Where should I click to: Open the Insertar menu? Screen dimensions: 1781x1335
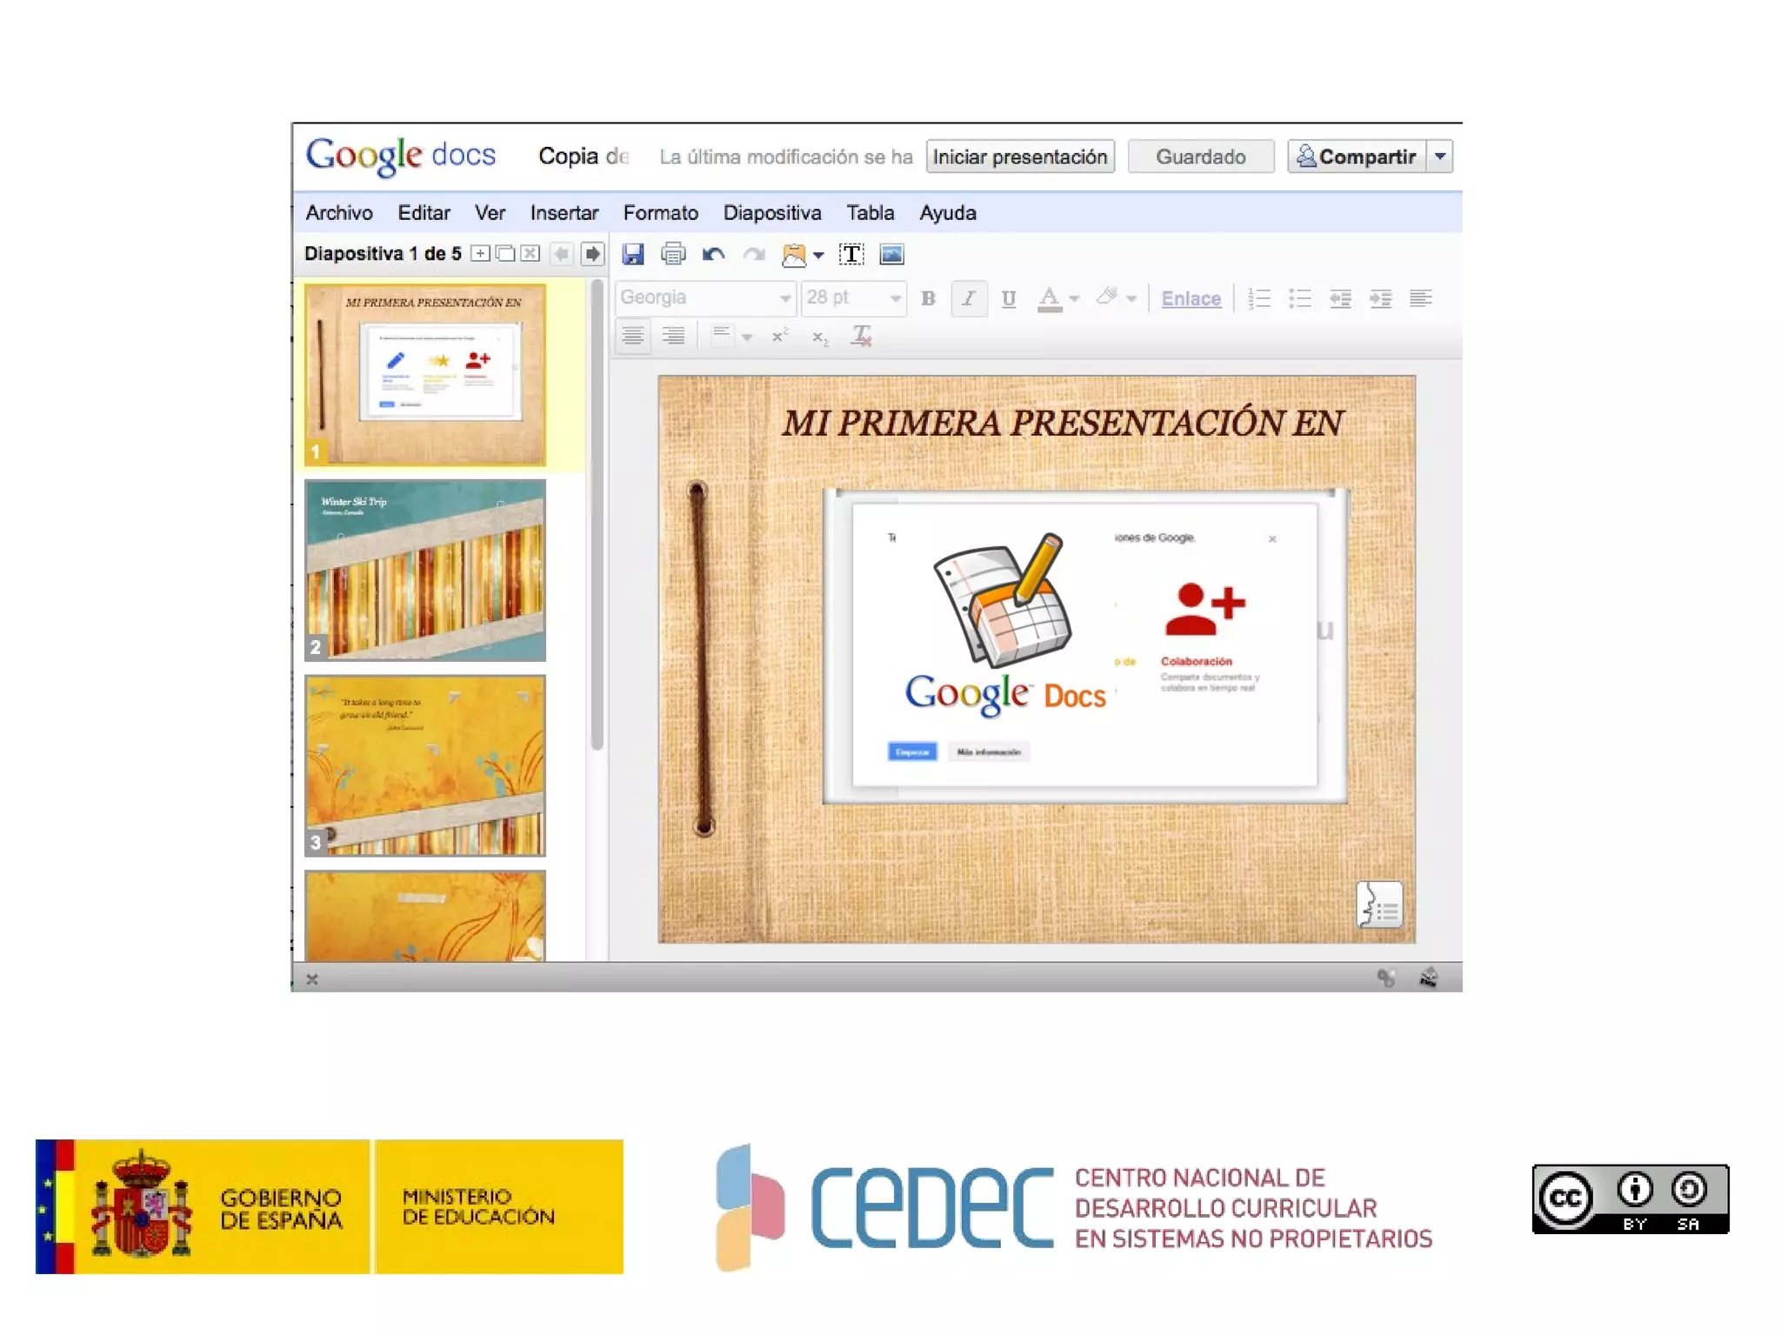(564, 212)
